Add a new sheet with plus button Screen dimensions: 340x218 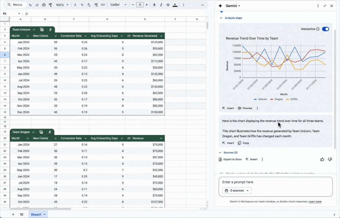(13, 214)
